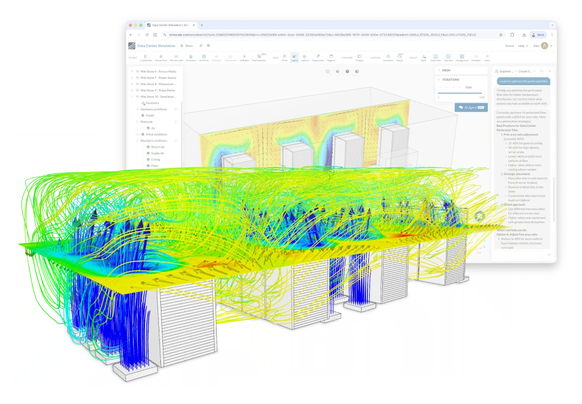Screen dimensions: 582x404
Task: Click the AI chat message input field
Action: click(518, 255)
